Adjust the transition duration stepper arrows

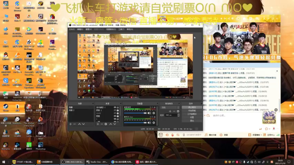click(x=179, y=115)
